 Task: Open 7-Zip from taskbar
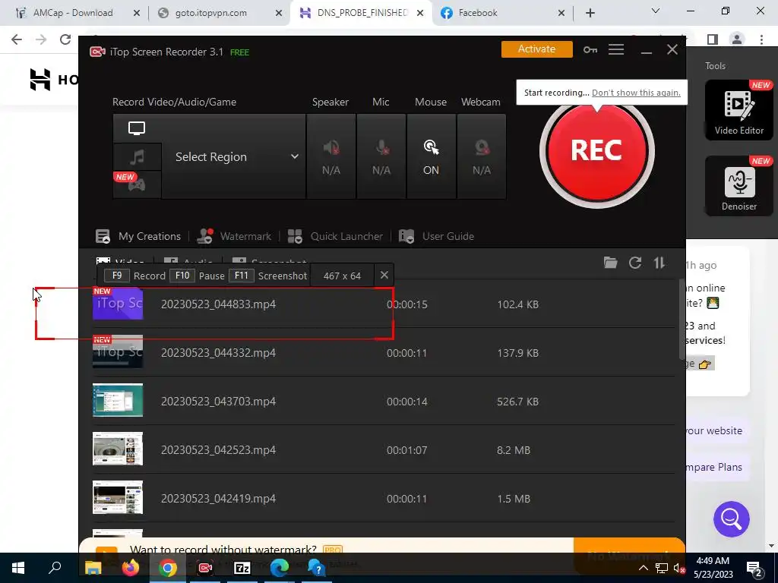tap(242, 568)
